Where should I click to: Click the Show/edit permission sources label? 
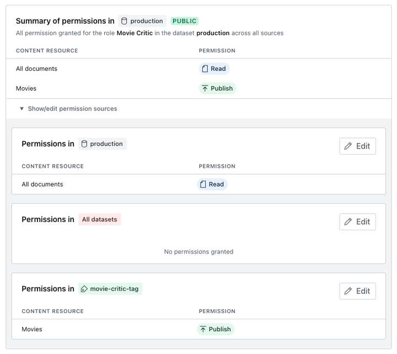pos(72,109)
